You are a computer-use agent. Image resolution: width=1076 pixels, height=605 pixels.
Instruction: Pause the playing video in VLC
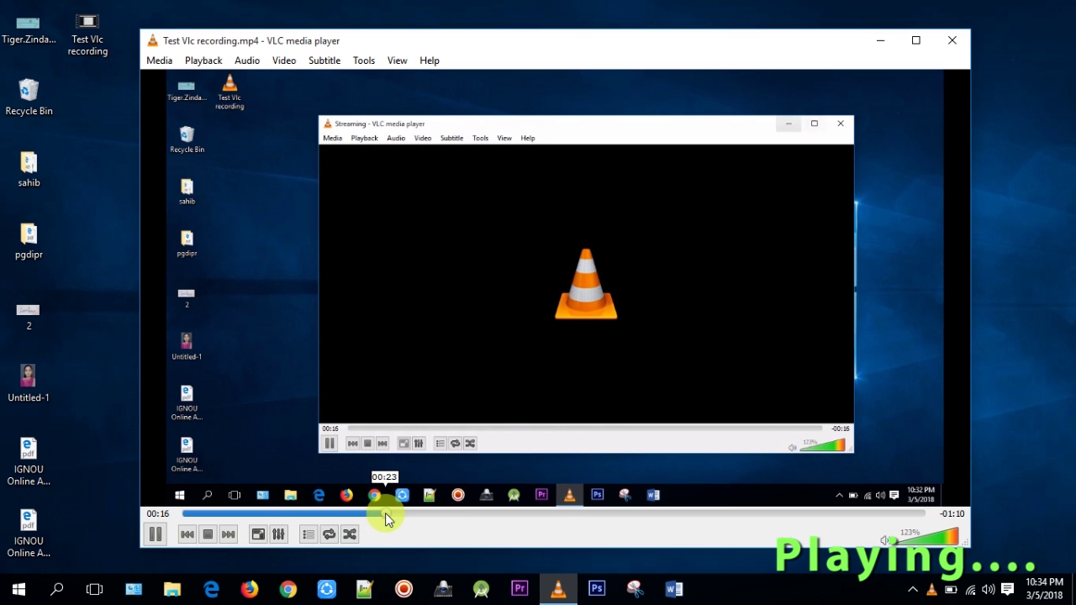156,534
